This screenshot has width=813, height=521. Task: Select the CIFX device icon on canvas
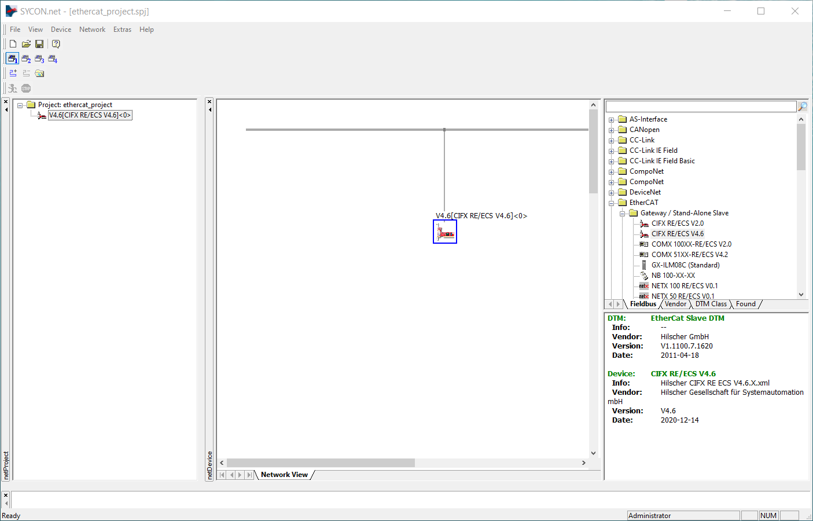[445, 232]
